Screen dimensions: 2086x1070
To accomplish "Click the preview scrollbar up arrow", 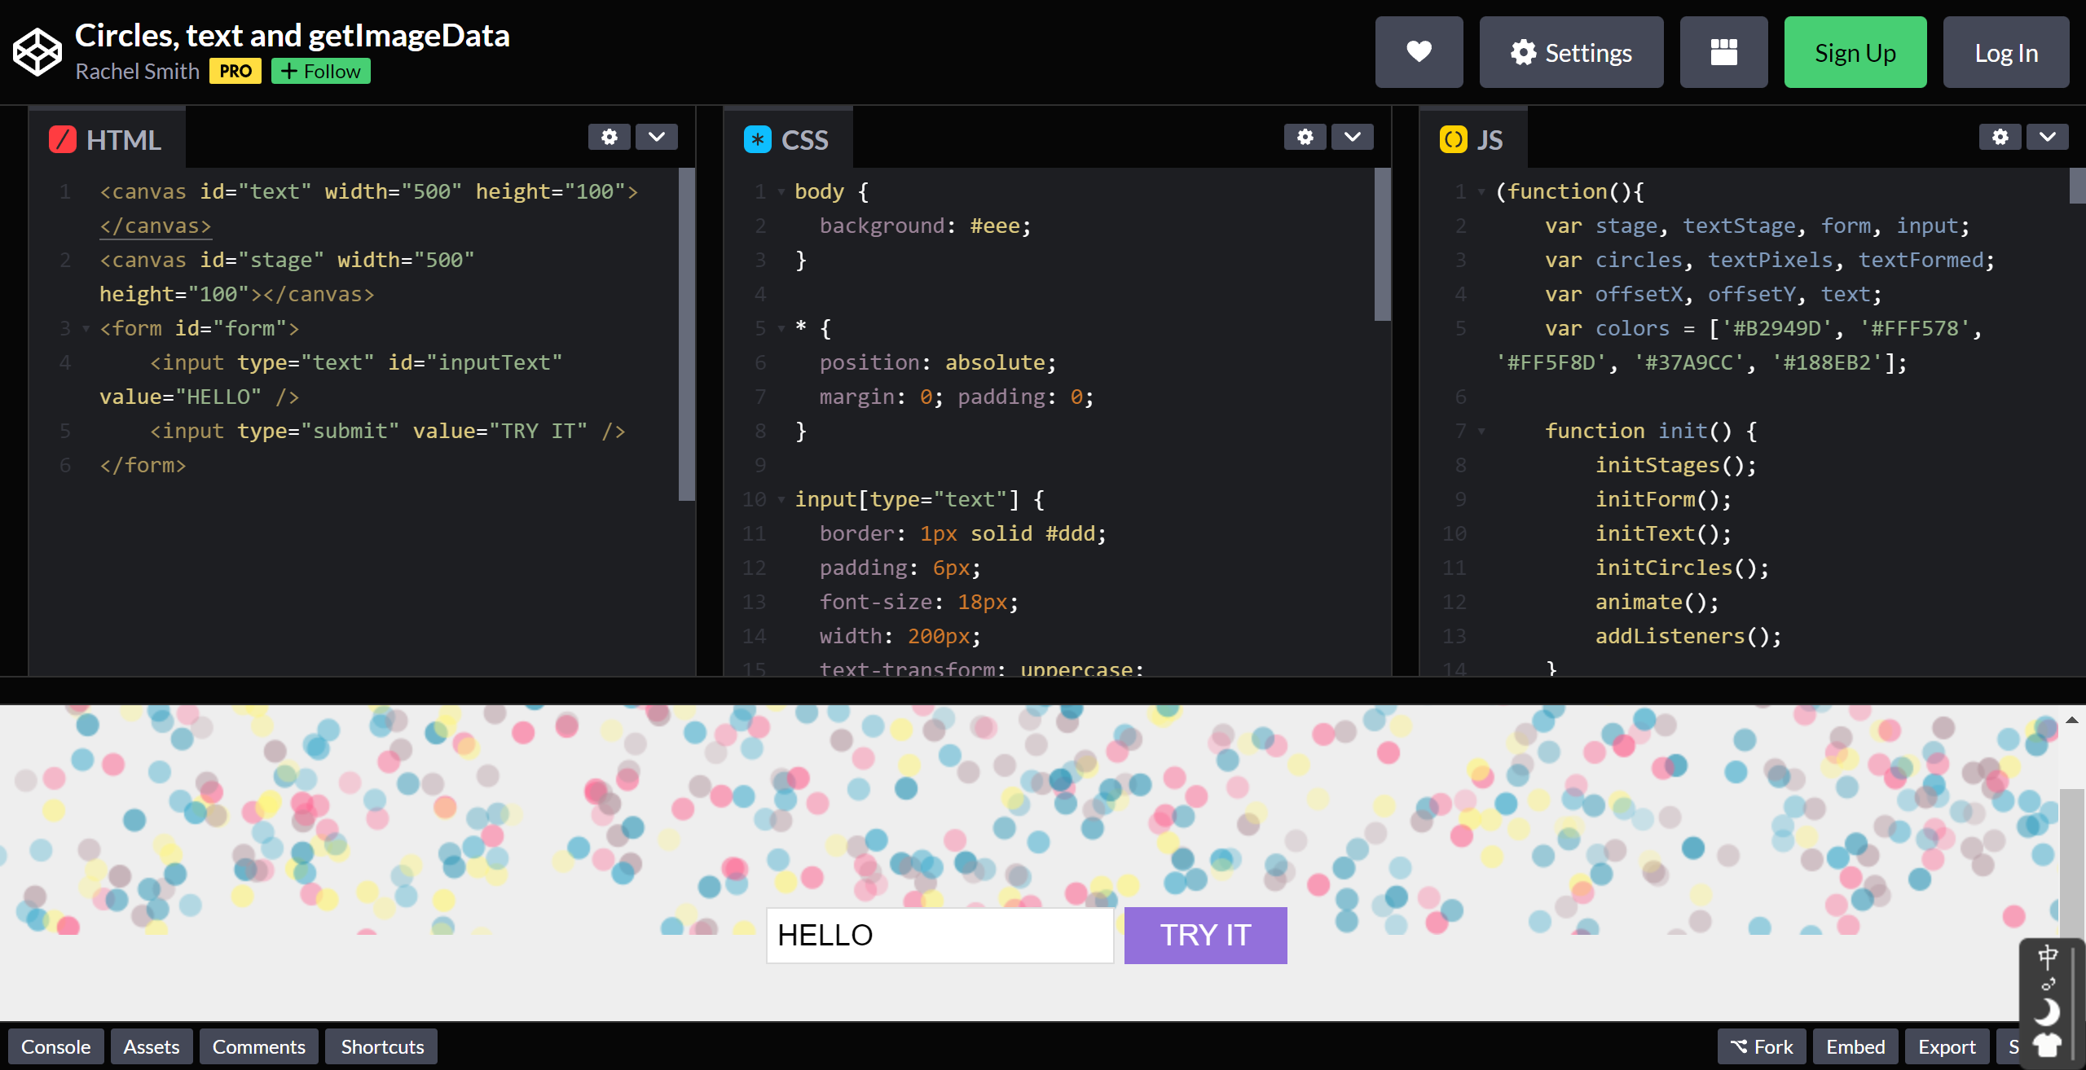I will pos(2071,720).
